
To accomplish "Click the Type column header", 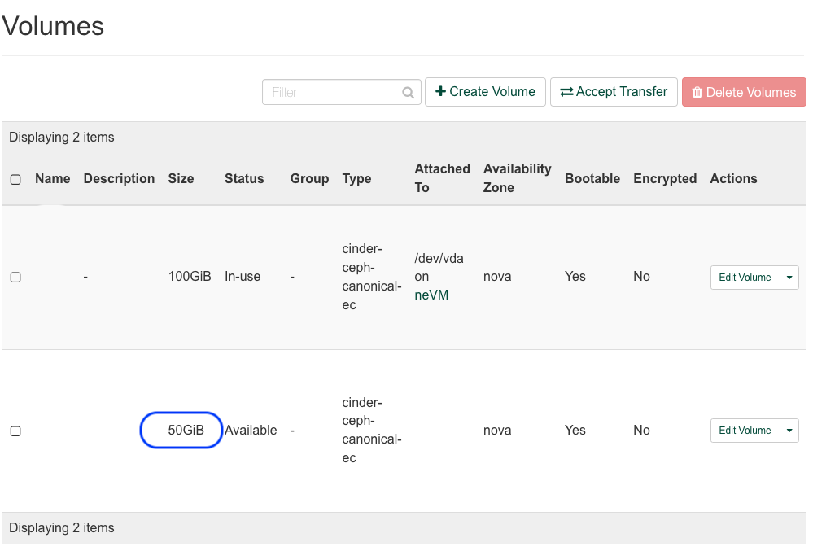I will click(356, 179).
